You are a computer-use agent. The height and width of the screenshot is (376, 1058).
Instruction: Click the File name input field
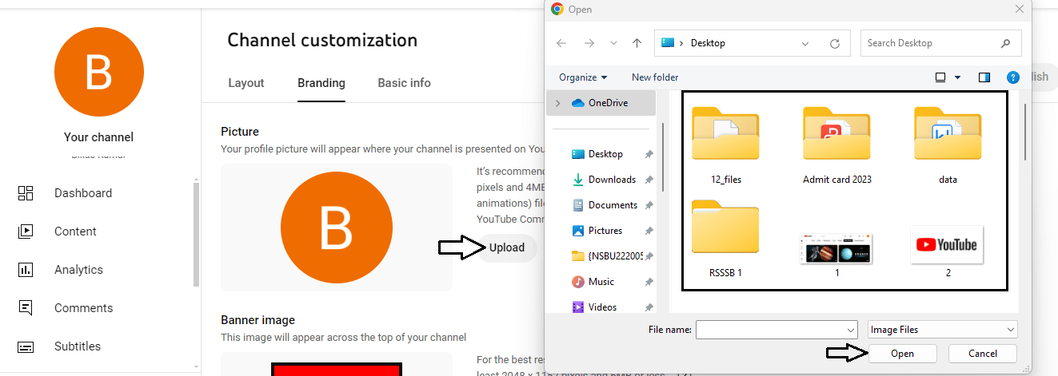coord(769,330)
